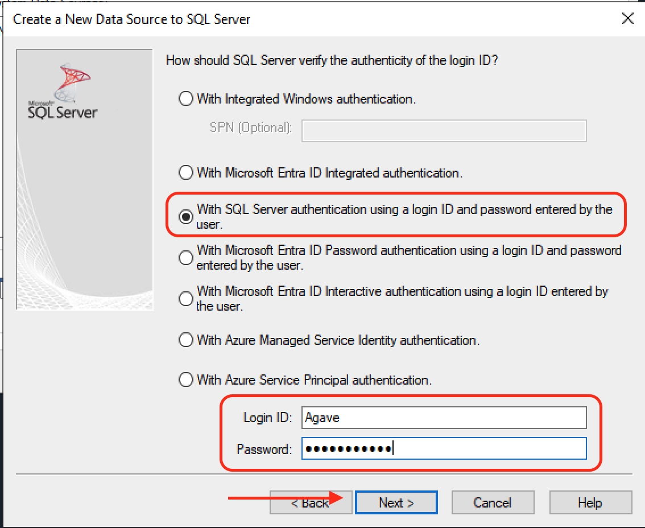Click the dialog title bar text
The width and height of the screenshot is (645, 528).
(x=131, y=19)
